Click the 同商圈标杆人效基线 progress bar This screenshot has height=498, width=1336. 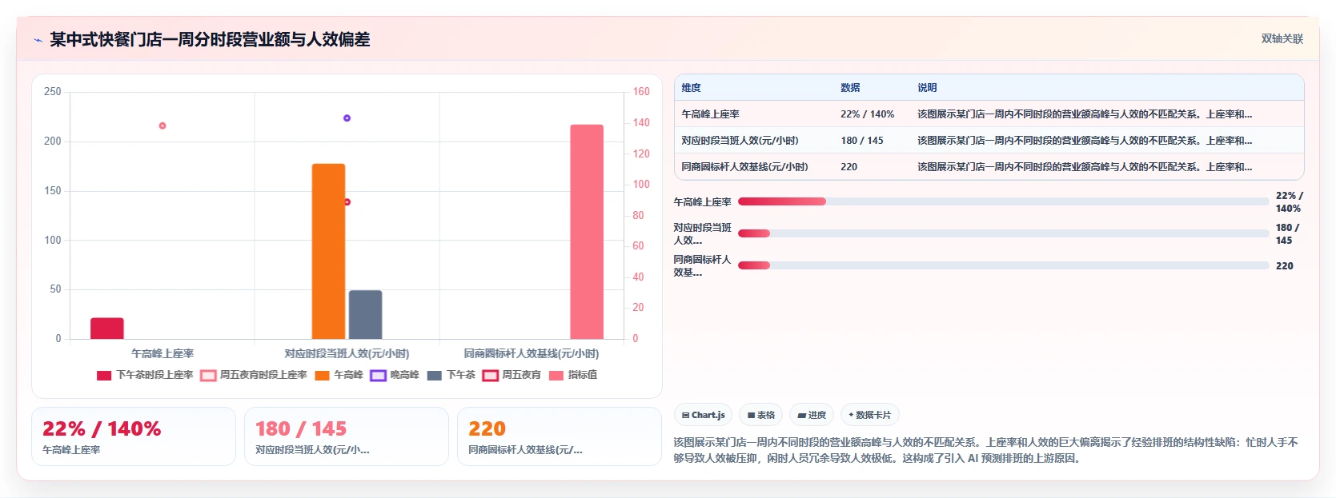[1003, 265]
